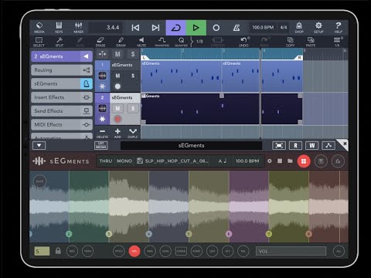Image resolution: width=371 pixels, height=278 pixels.
Task: Select the VOL parameter button
Action: click(x=134, y=251)
